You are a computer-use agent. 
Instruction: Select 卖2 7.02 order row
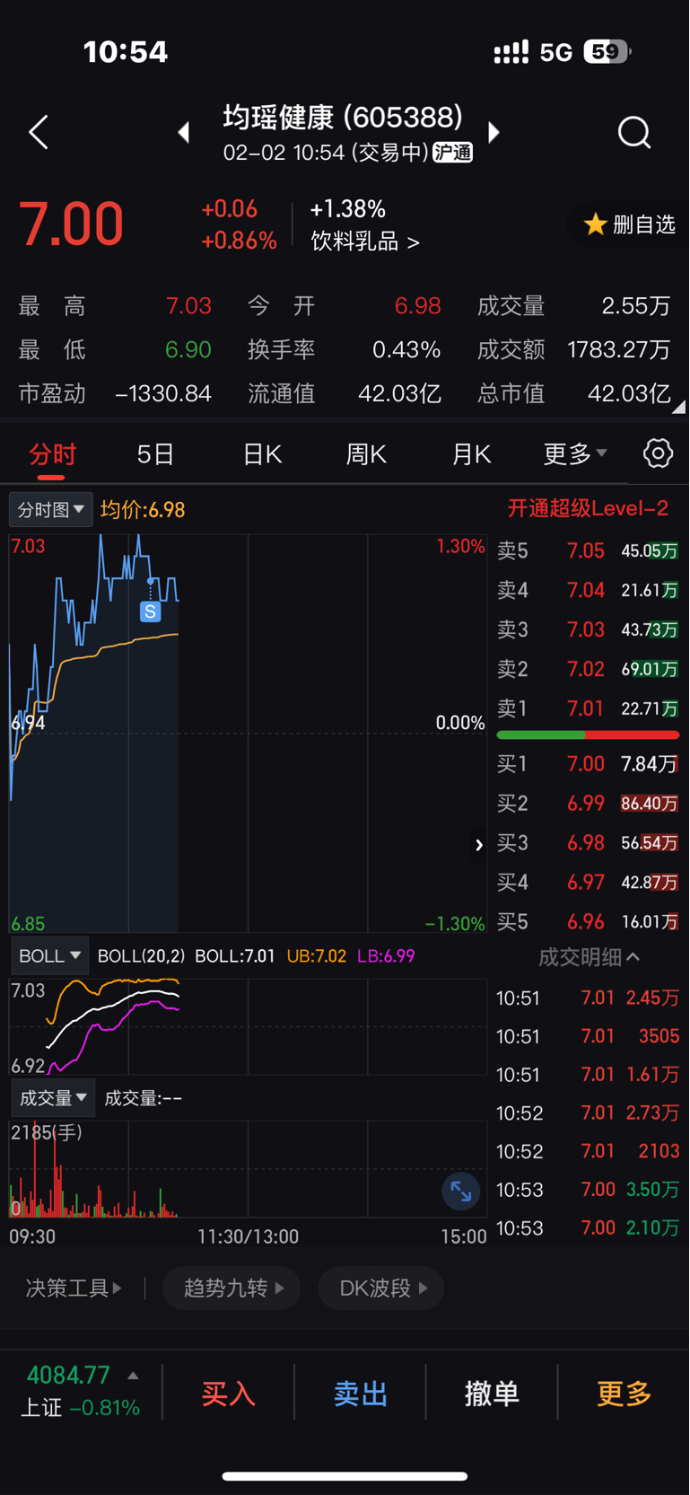click(589, 669)
